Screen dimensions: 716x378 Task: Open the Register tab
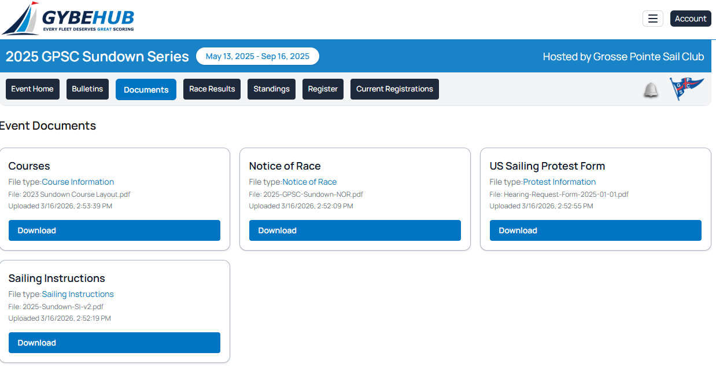click(323, 89)
